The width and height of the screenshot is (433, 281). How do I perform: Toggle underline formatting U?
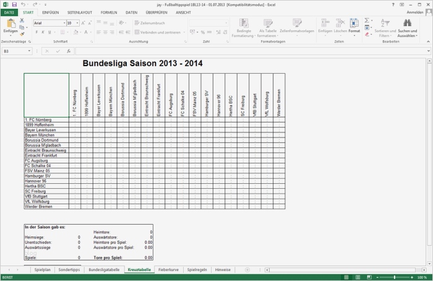pos(49,32)
